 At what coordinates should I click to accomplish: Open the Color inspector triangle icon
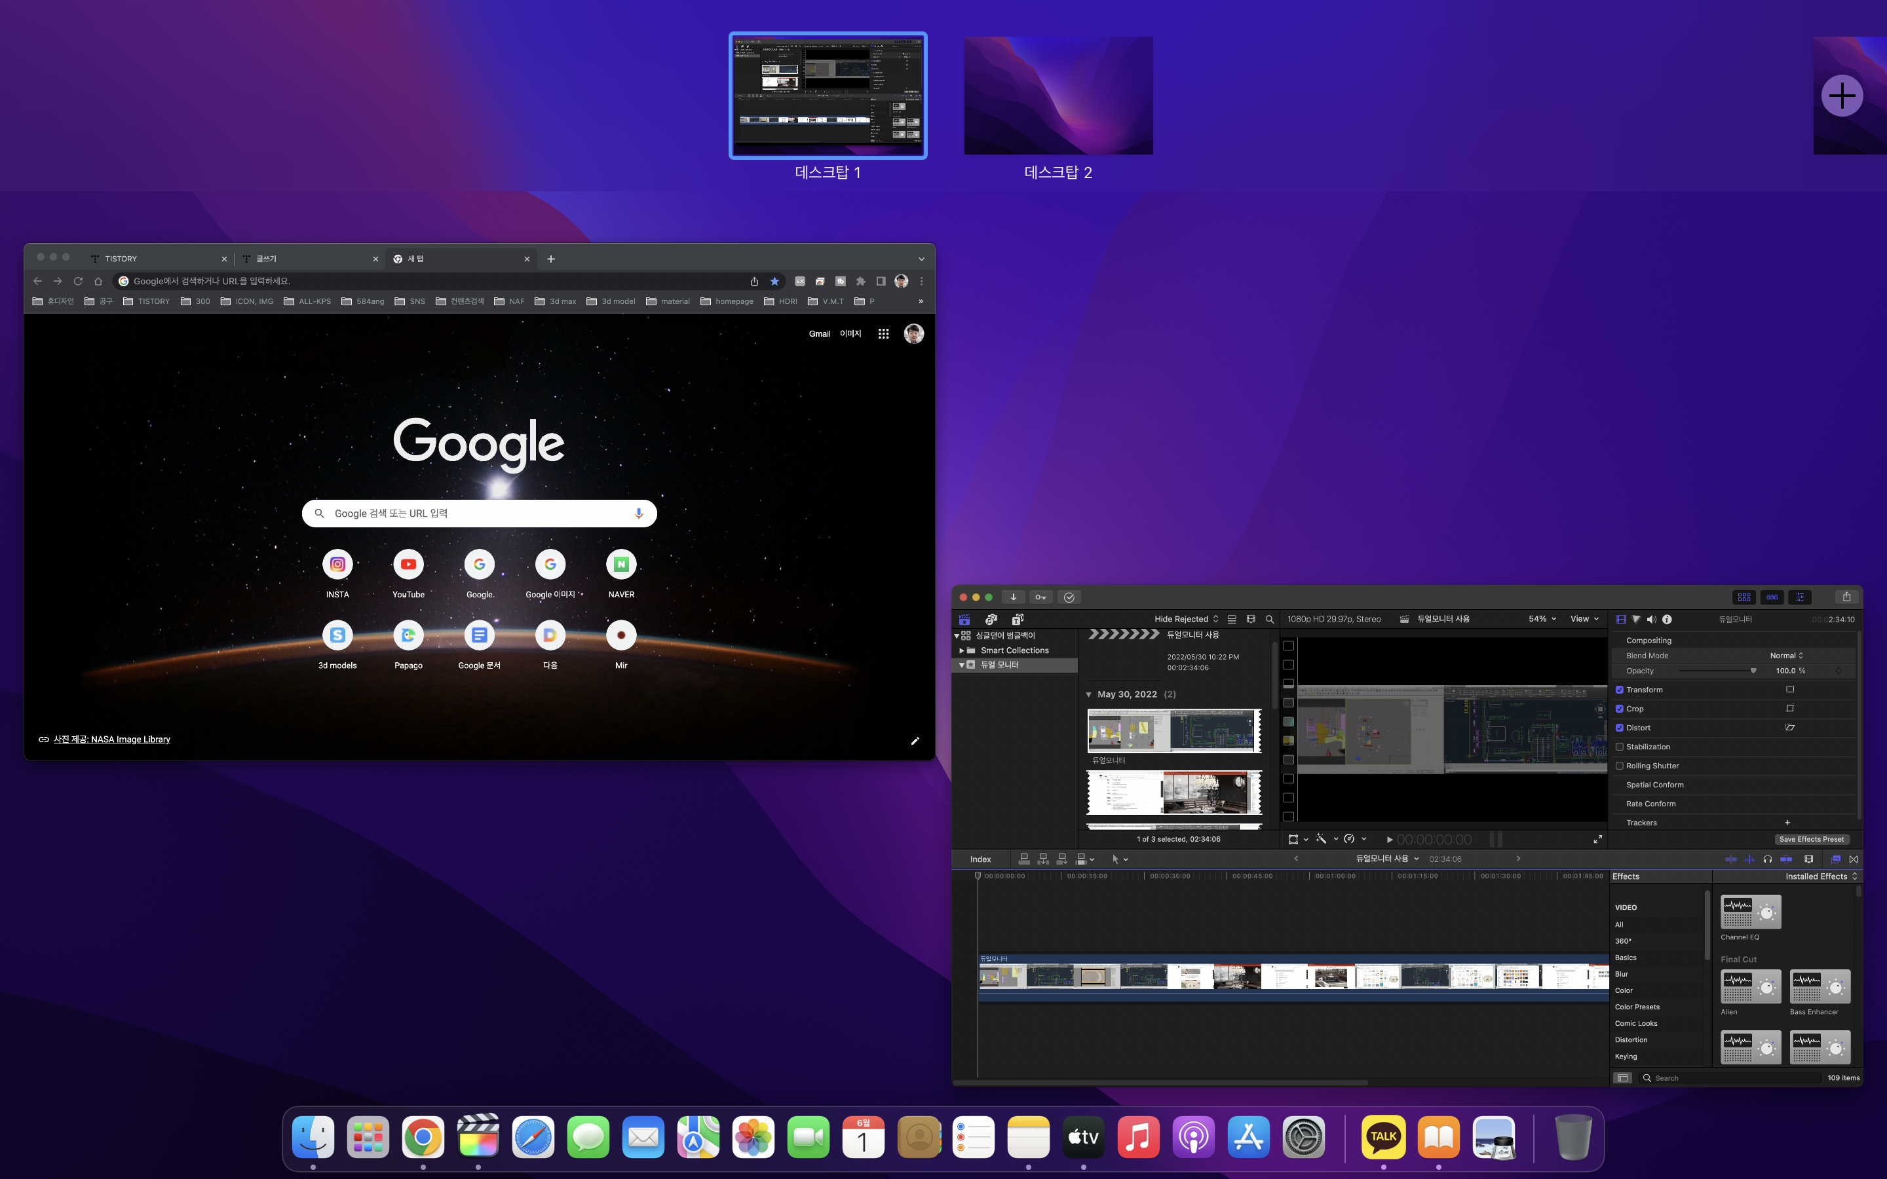point(1636,619)
